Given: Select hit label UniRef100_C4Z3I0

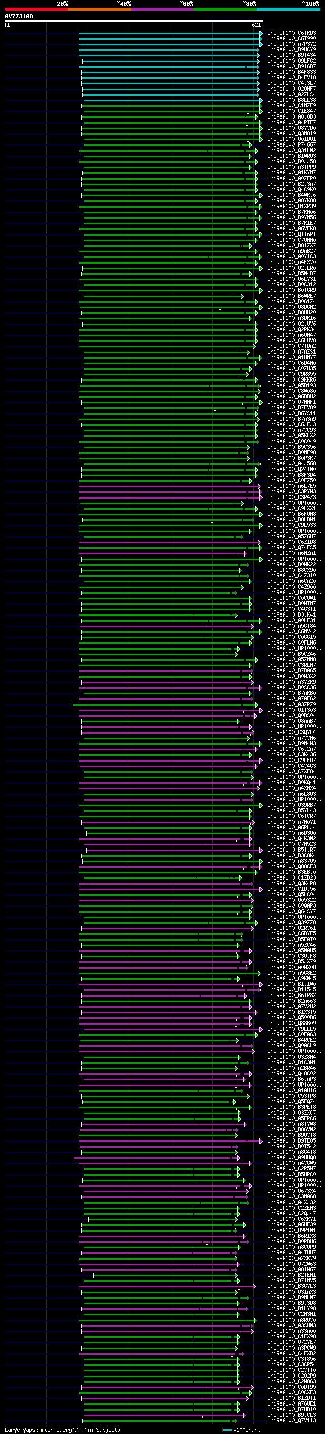Looking at the screenshot, I should coord(291,576).
